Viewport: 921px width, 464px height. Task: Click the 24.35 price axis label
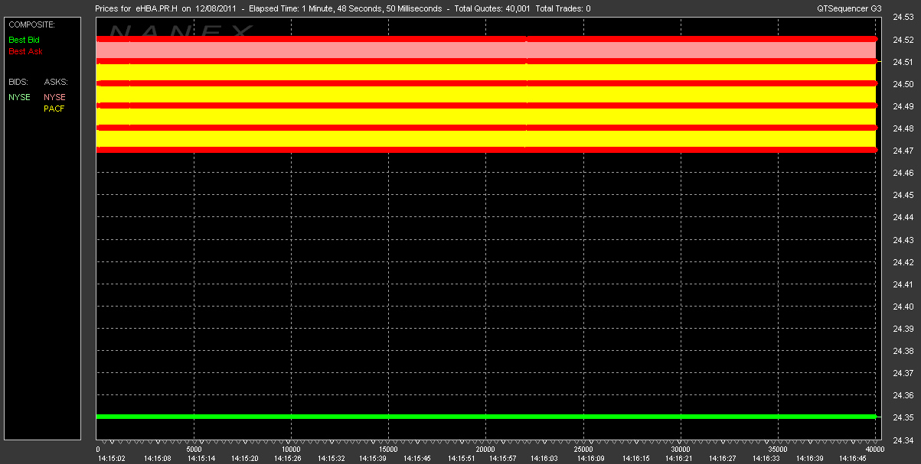coord(902,418)
